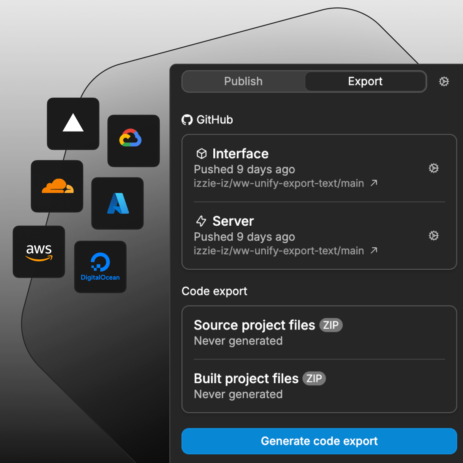Open the panel settings gear at top right
The image size is (463, 463).
click(x=444, y=81)
